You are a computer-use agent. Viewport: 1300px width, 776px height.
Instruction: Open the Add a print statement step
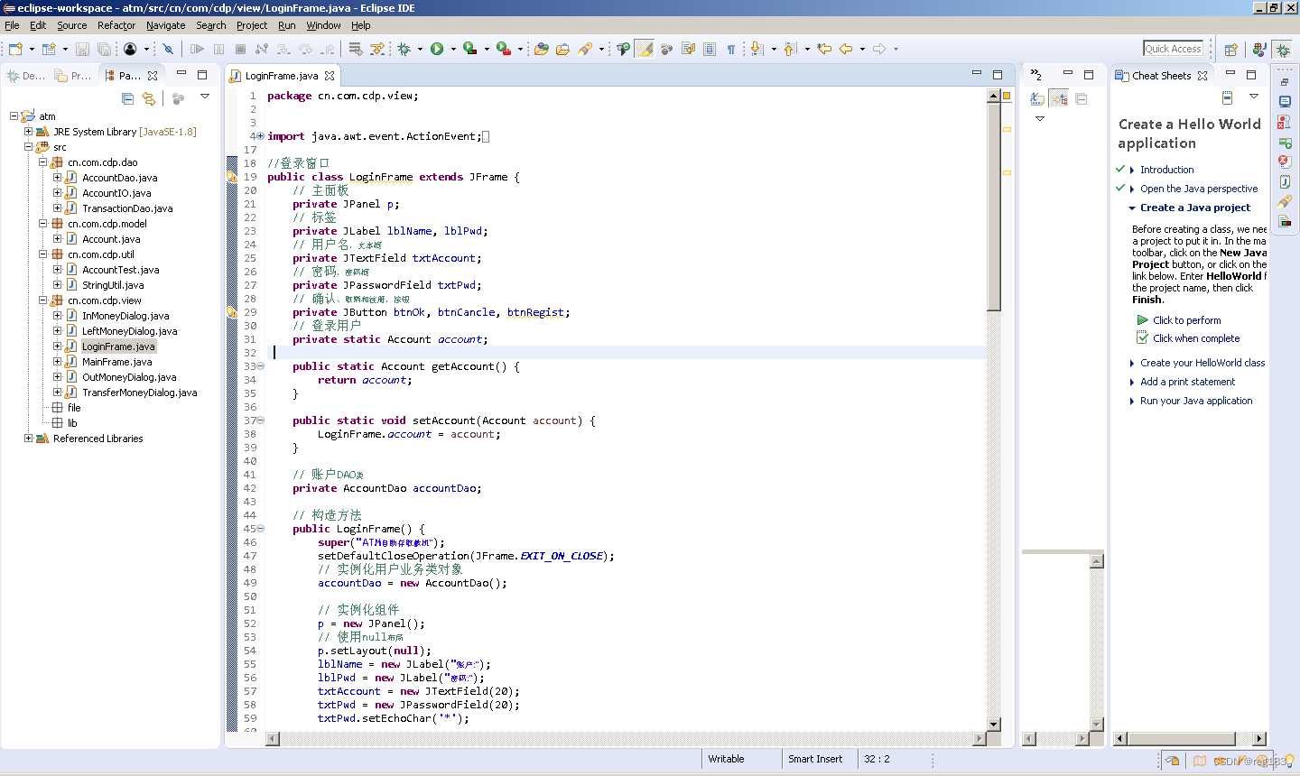point(1187,382)
